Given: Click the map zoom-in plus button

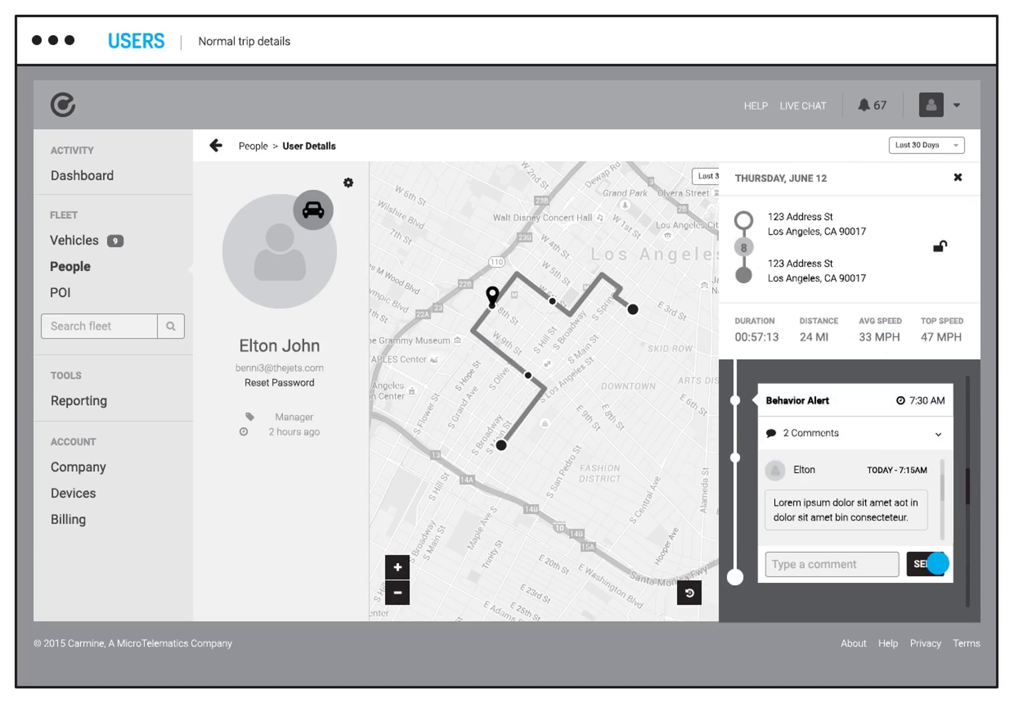Looking at the screenshot, I should (x=397, y=567).
